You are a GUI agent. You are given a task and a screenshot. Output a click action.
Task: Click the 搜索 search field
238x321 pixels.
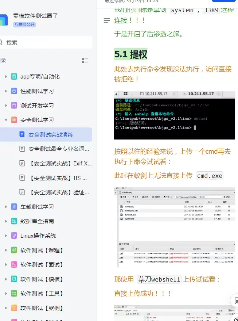(x=46, y=43)
